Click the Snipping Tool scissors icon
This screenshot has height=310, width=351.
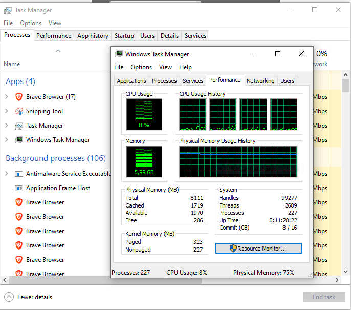[x=19, y=111]
